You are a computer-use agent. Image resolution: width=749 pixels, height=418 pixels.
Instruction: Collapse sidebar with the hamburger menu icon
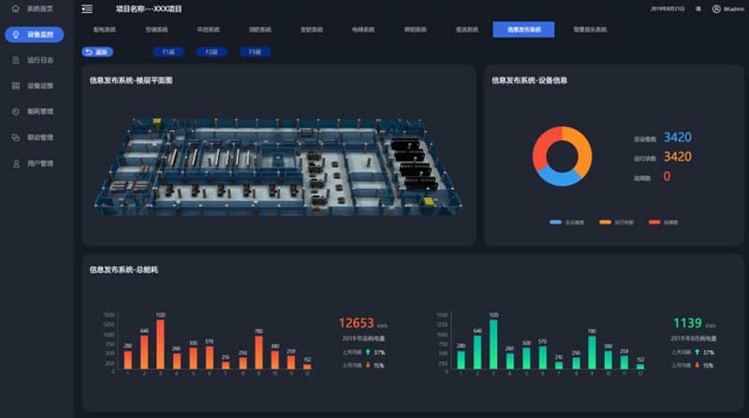pyautogui.click(x=87, y=9)
